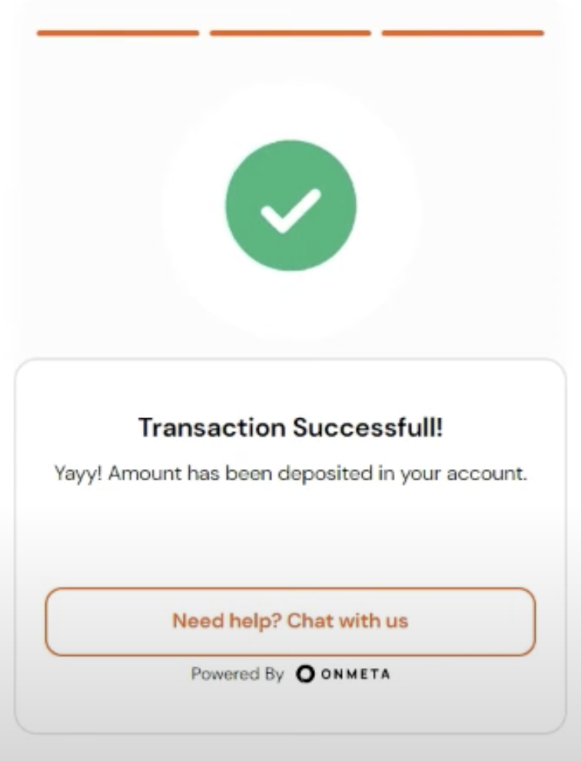The image size is (581, 761).
Task: Select the first orange progress step bar
Action: (118, 33)
